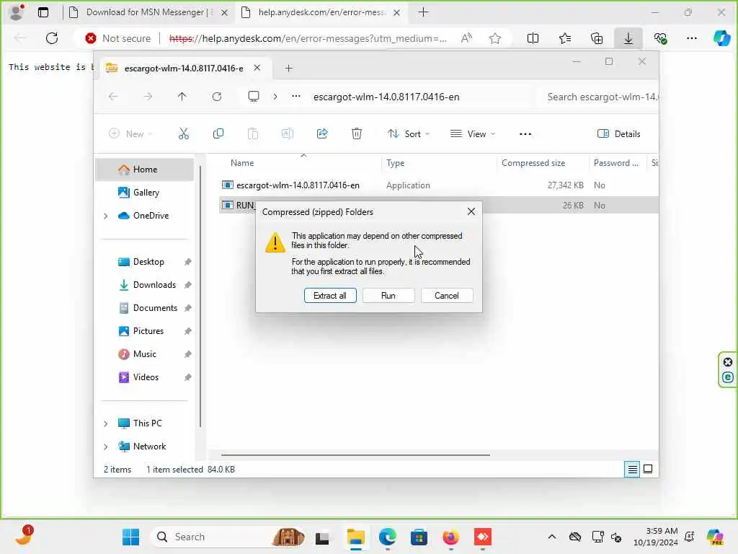This screenshot has width=738, height=554.
Task: Switch to large thumbnails view icon in status bar
Action: [648, 469]
